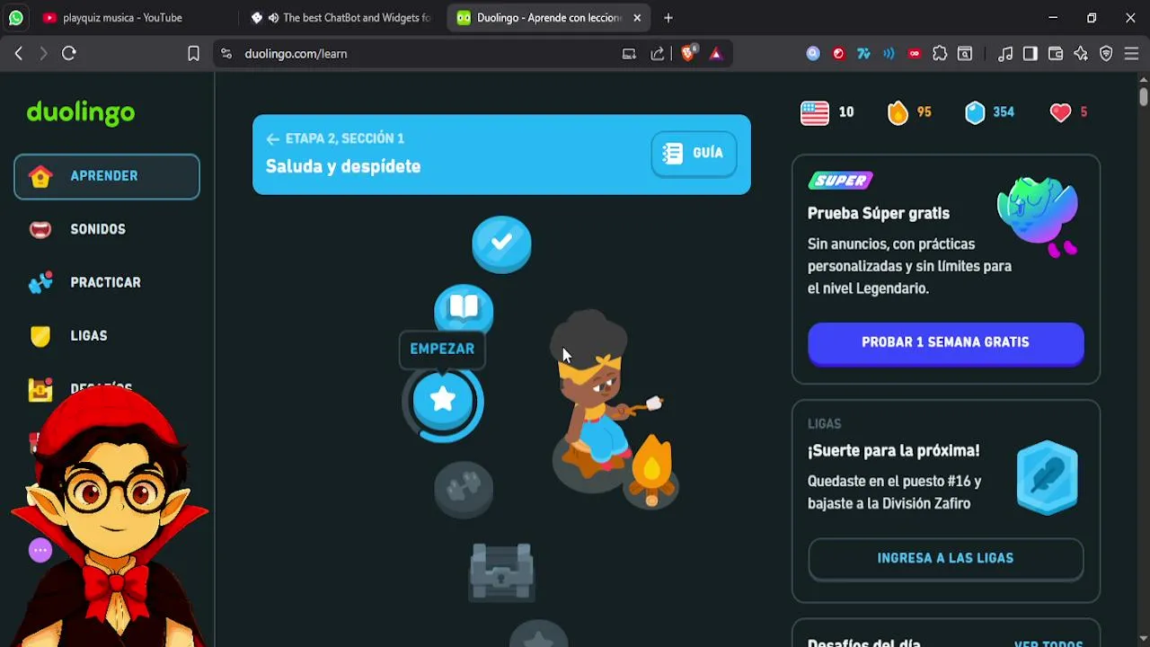The image size is (1150, 647).
Task: Click the back arrow beside Etapa 2, Sección 1
Action: tap(272, 139)
